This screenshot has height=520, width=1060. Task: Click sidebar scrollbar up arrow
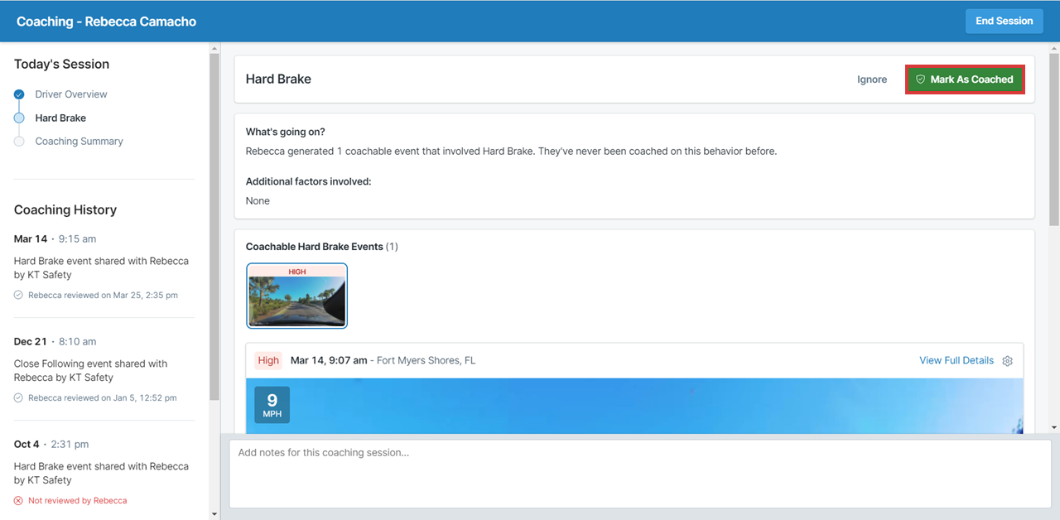214,48
